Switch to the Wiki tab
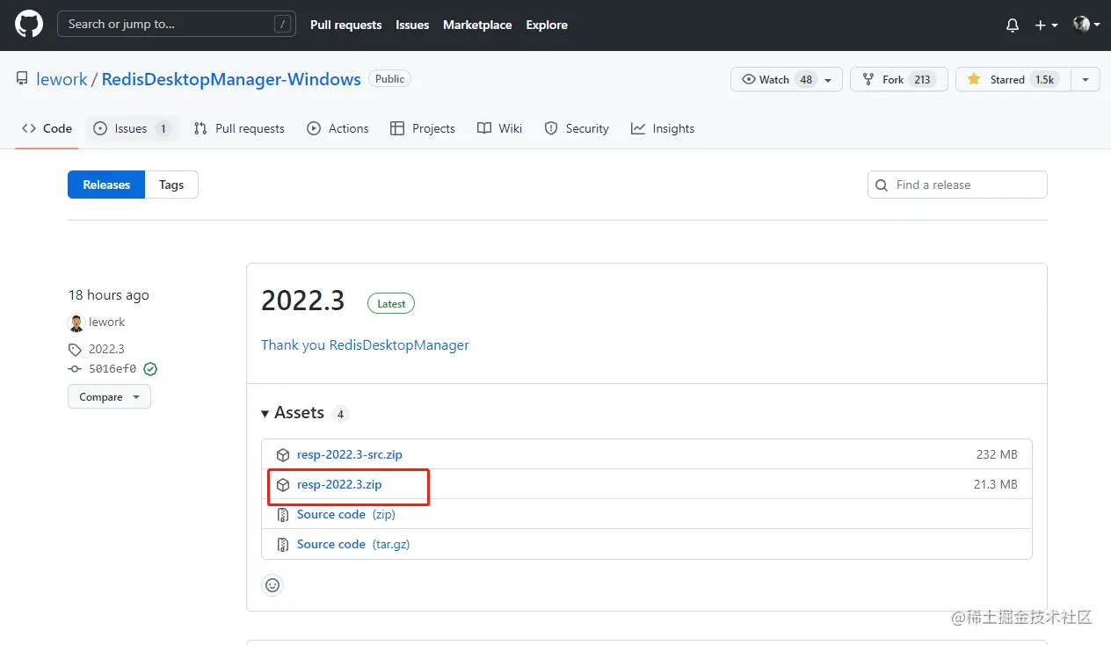1111x645 pixels. (x=500, y=128)
